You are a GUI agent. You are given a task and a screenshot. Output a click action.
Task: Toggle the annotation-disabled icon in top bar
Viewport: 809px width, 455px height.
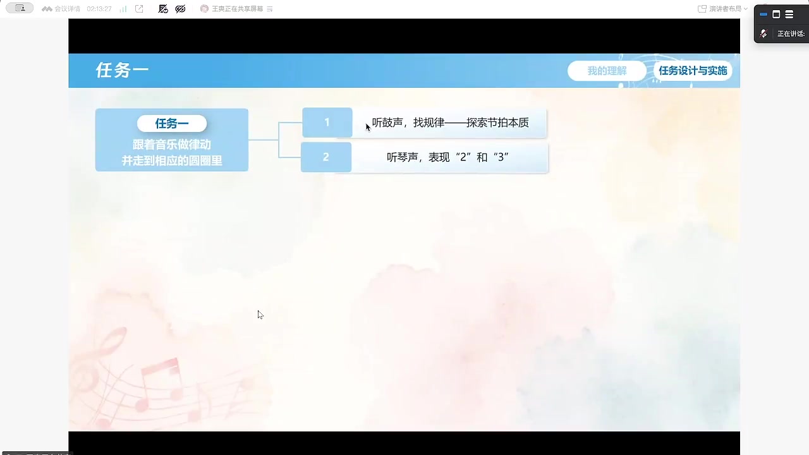[x=163, y=9]
